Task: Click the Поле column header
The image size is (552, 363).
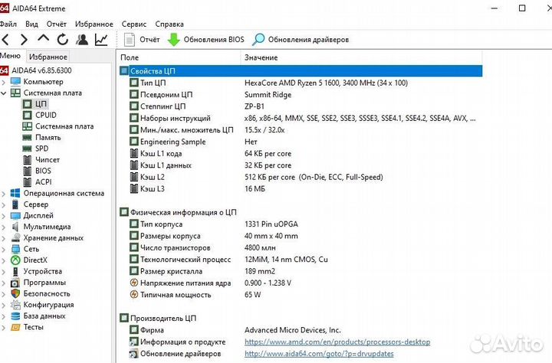Action: coord(179,57)
